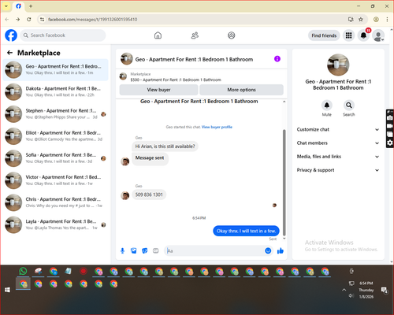This screenshot has width=394, height=315.
Task: Expand Privacy & support section
Action: click(x=338, y=170)
